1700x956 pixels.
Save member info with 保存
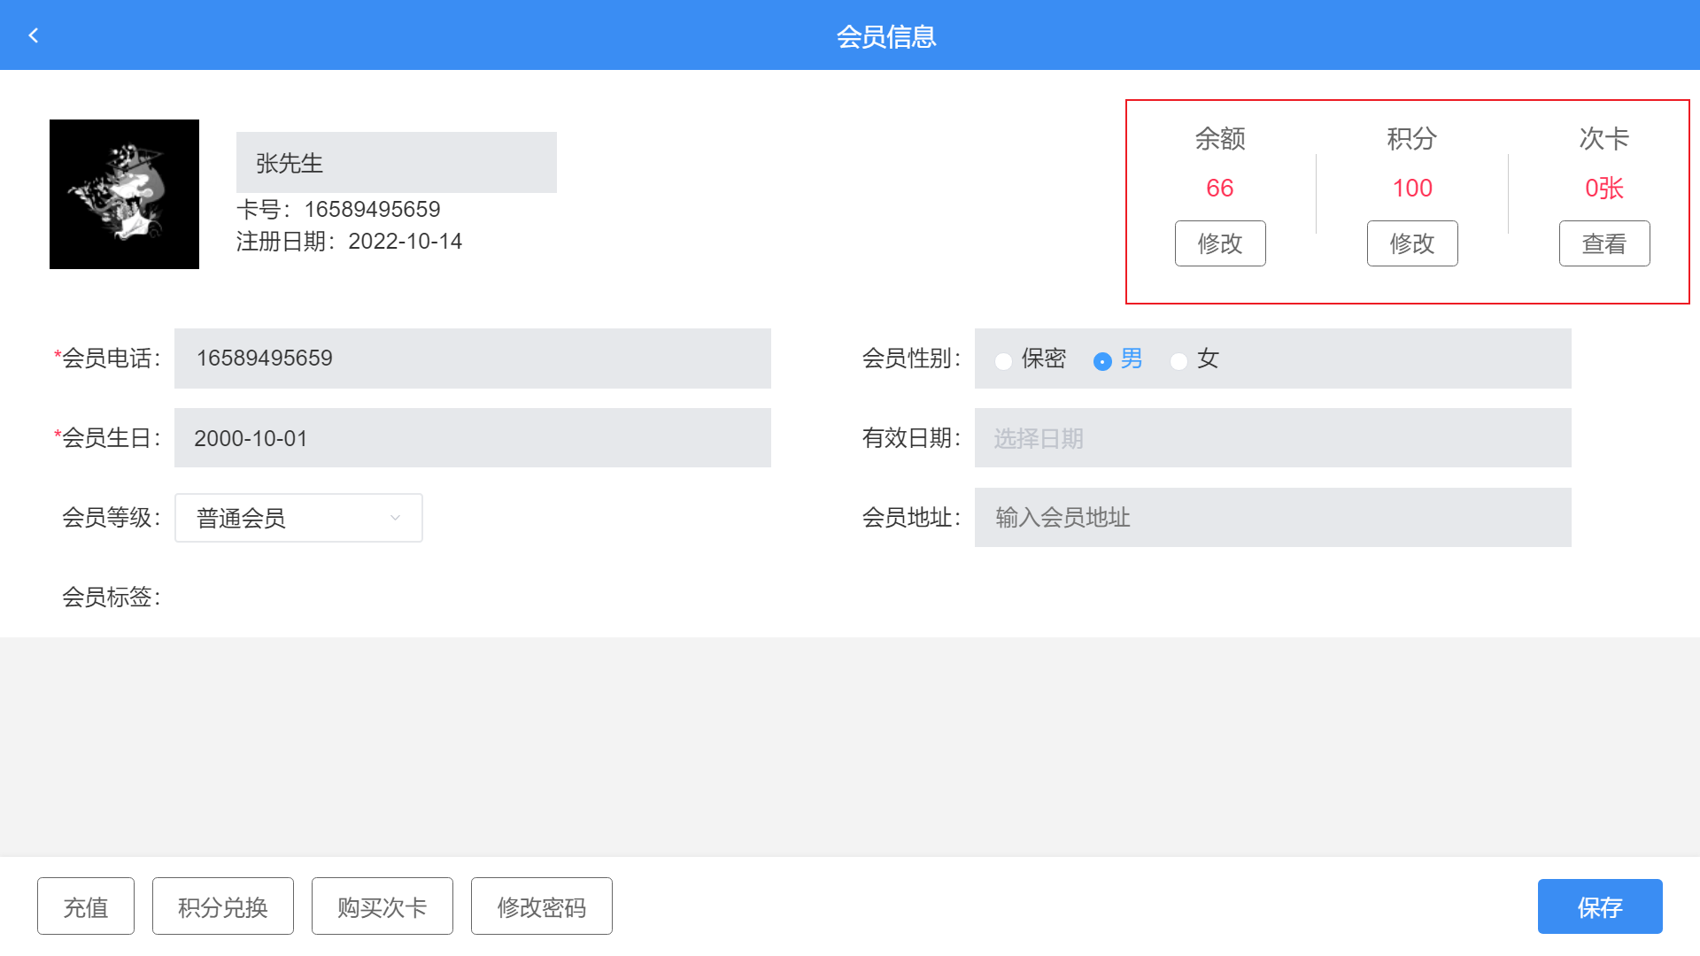coord(1599,906)
